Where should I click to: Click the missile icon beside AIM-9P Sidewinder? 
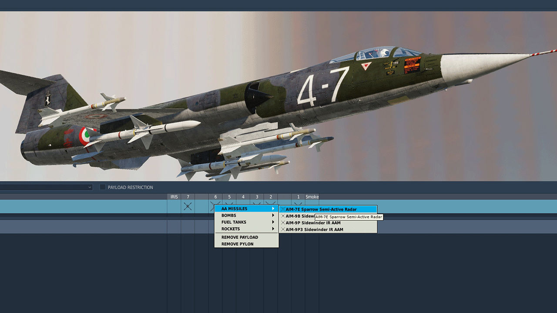tap(283, 223)
